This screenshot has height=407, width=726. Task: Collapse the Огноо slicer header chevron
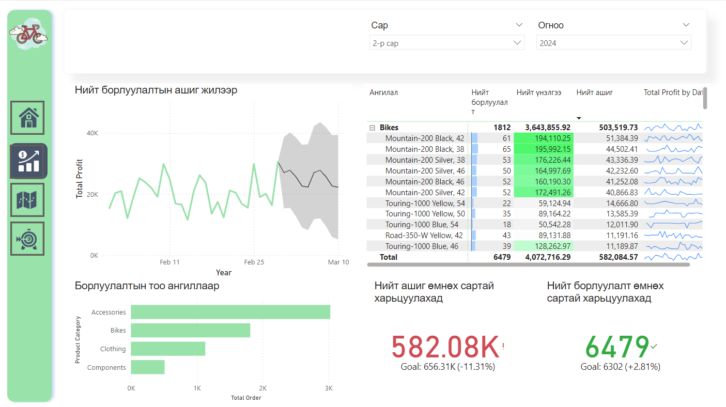point(686,25)
